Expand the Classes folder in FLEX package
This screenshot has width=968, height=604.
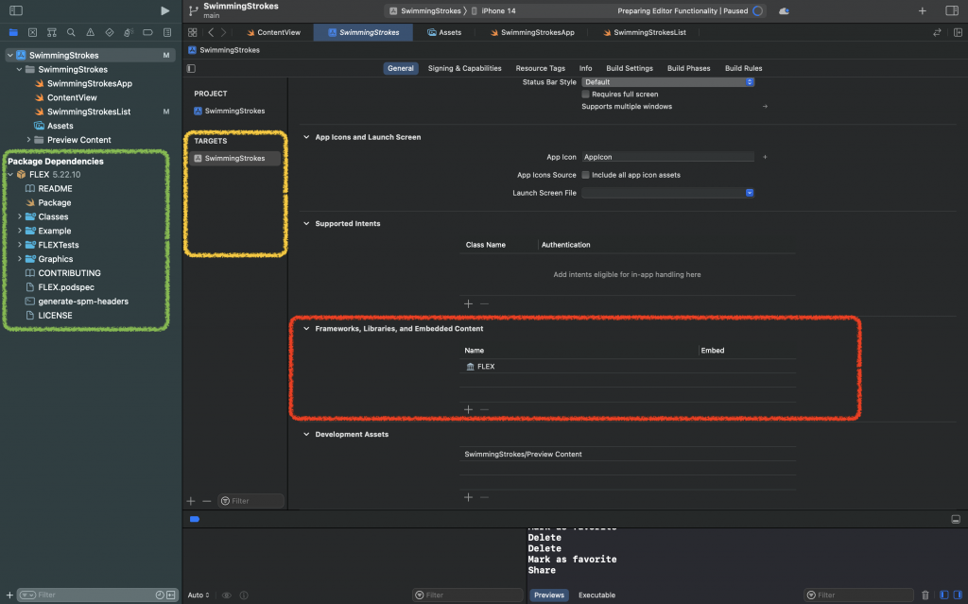tap(20, 216)
